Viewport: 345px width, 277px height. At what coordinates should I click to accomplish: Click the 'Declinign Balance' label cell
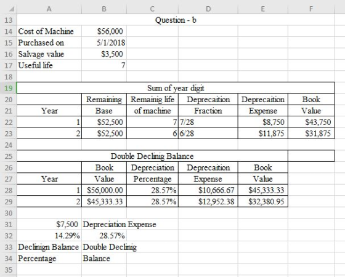(49, 247)
